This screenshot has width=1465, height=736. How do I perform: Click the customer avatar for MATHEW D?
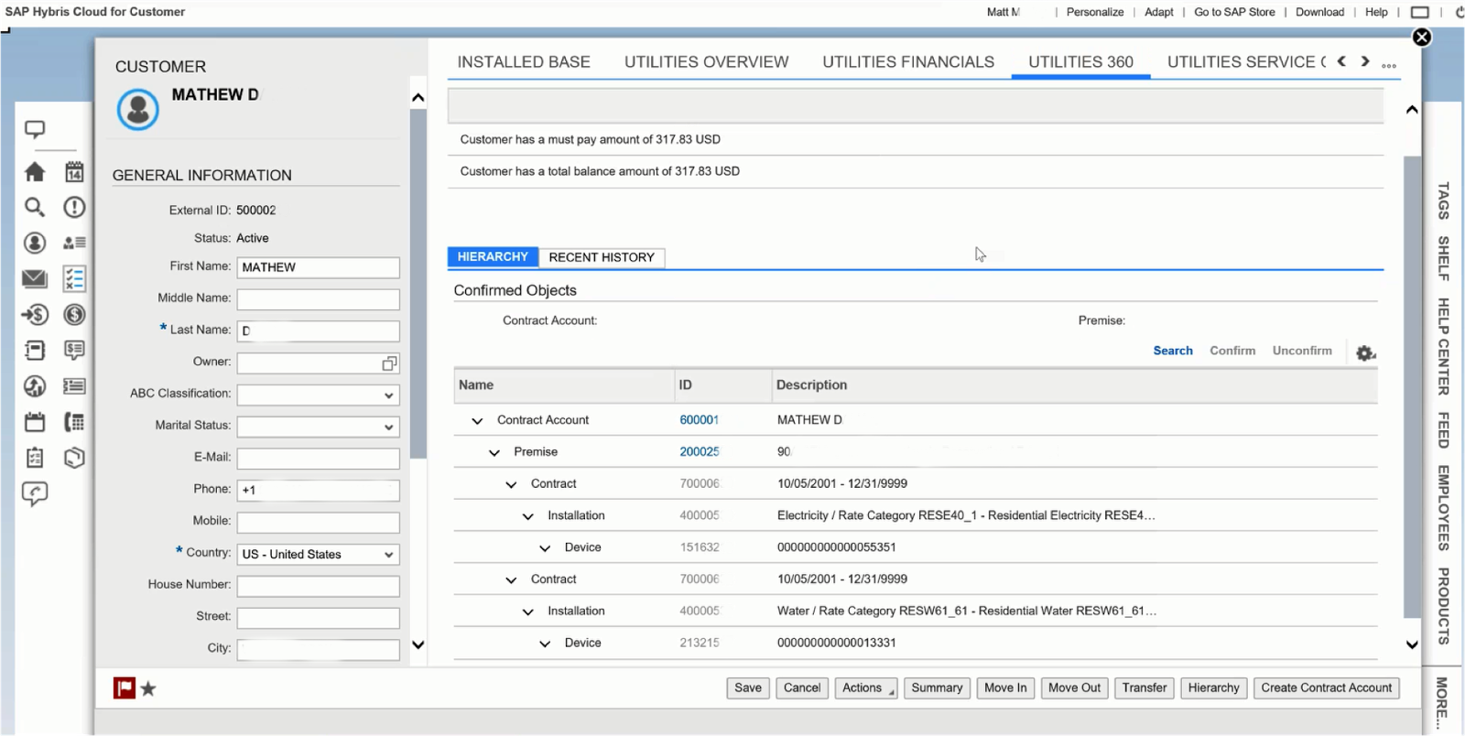point(138,110)
